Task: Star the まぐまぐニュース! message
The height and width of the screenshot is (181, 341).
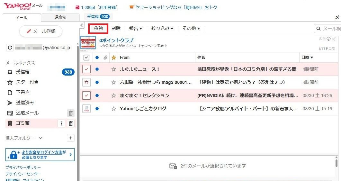Action: pyautogui.click(x=113, y=69)
